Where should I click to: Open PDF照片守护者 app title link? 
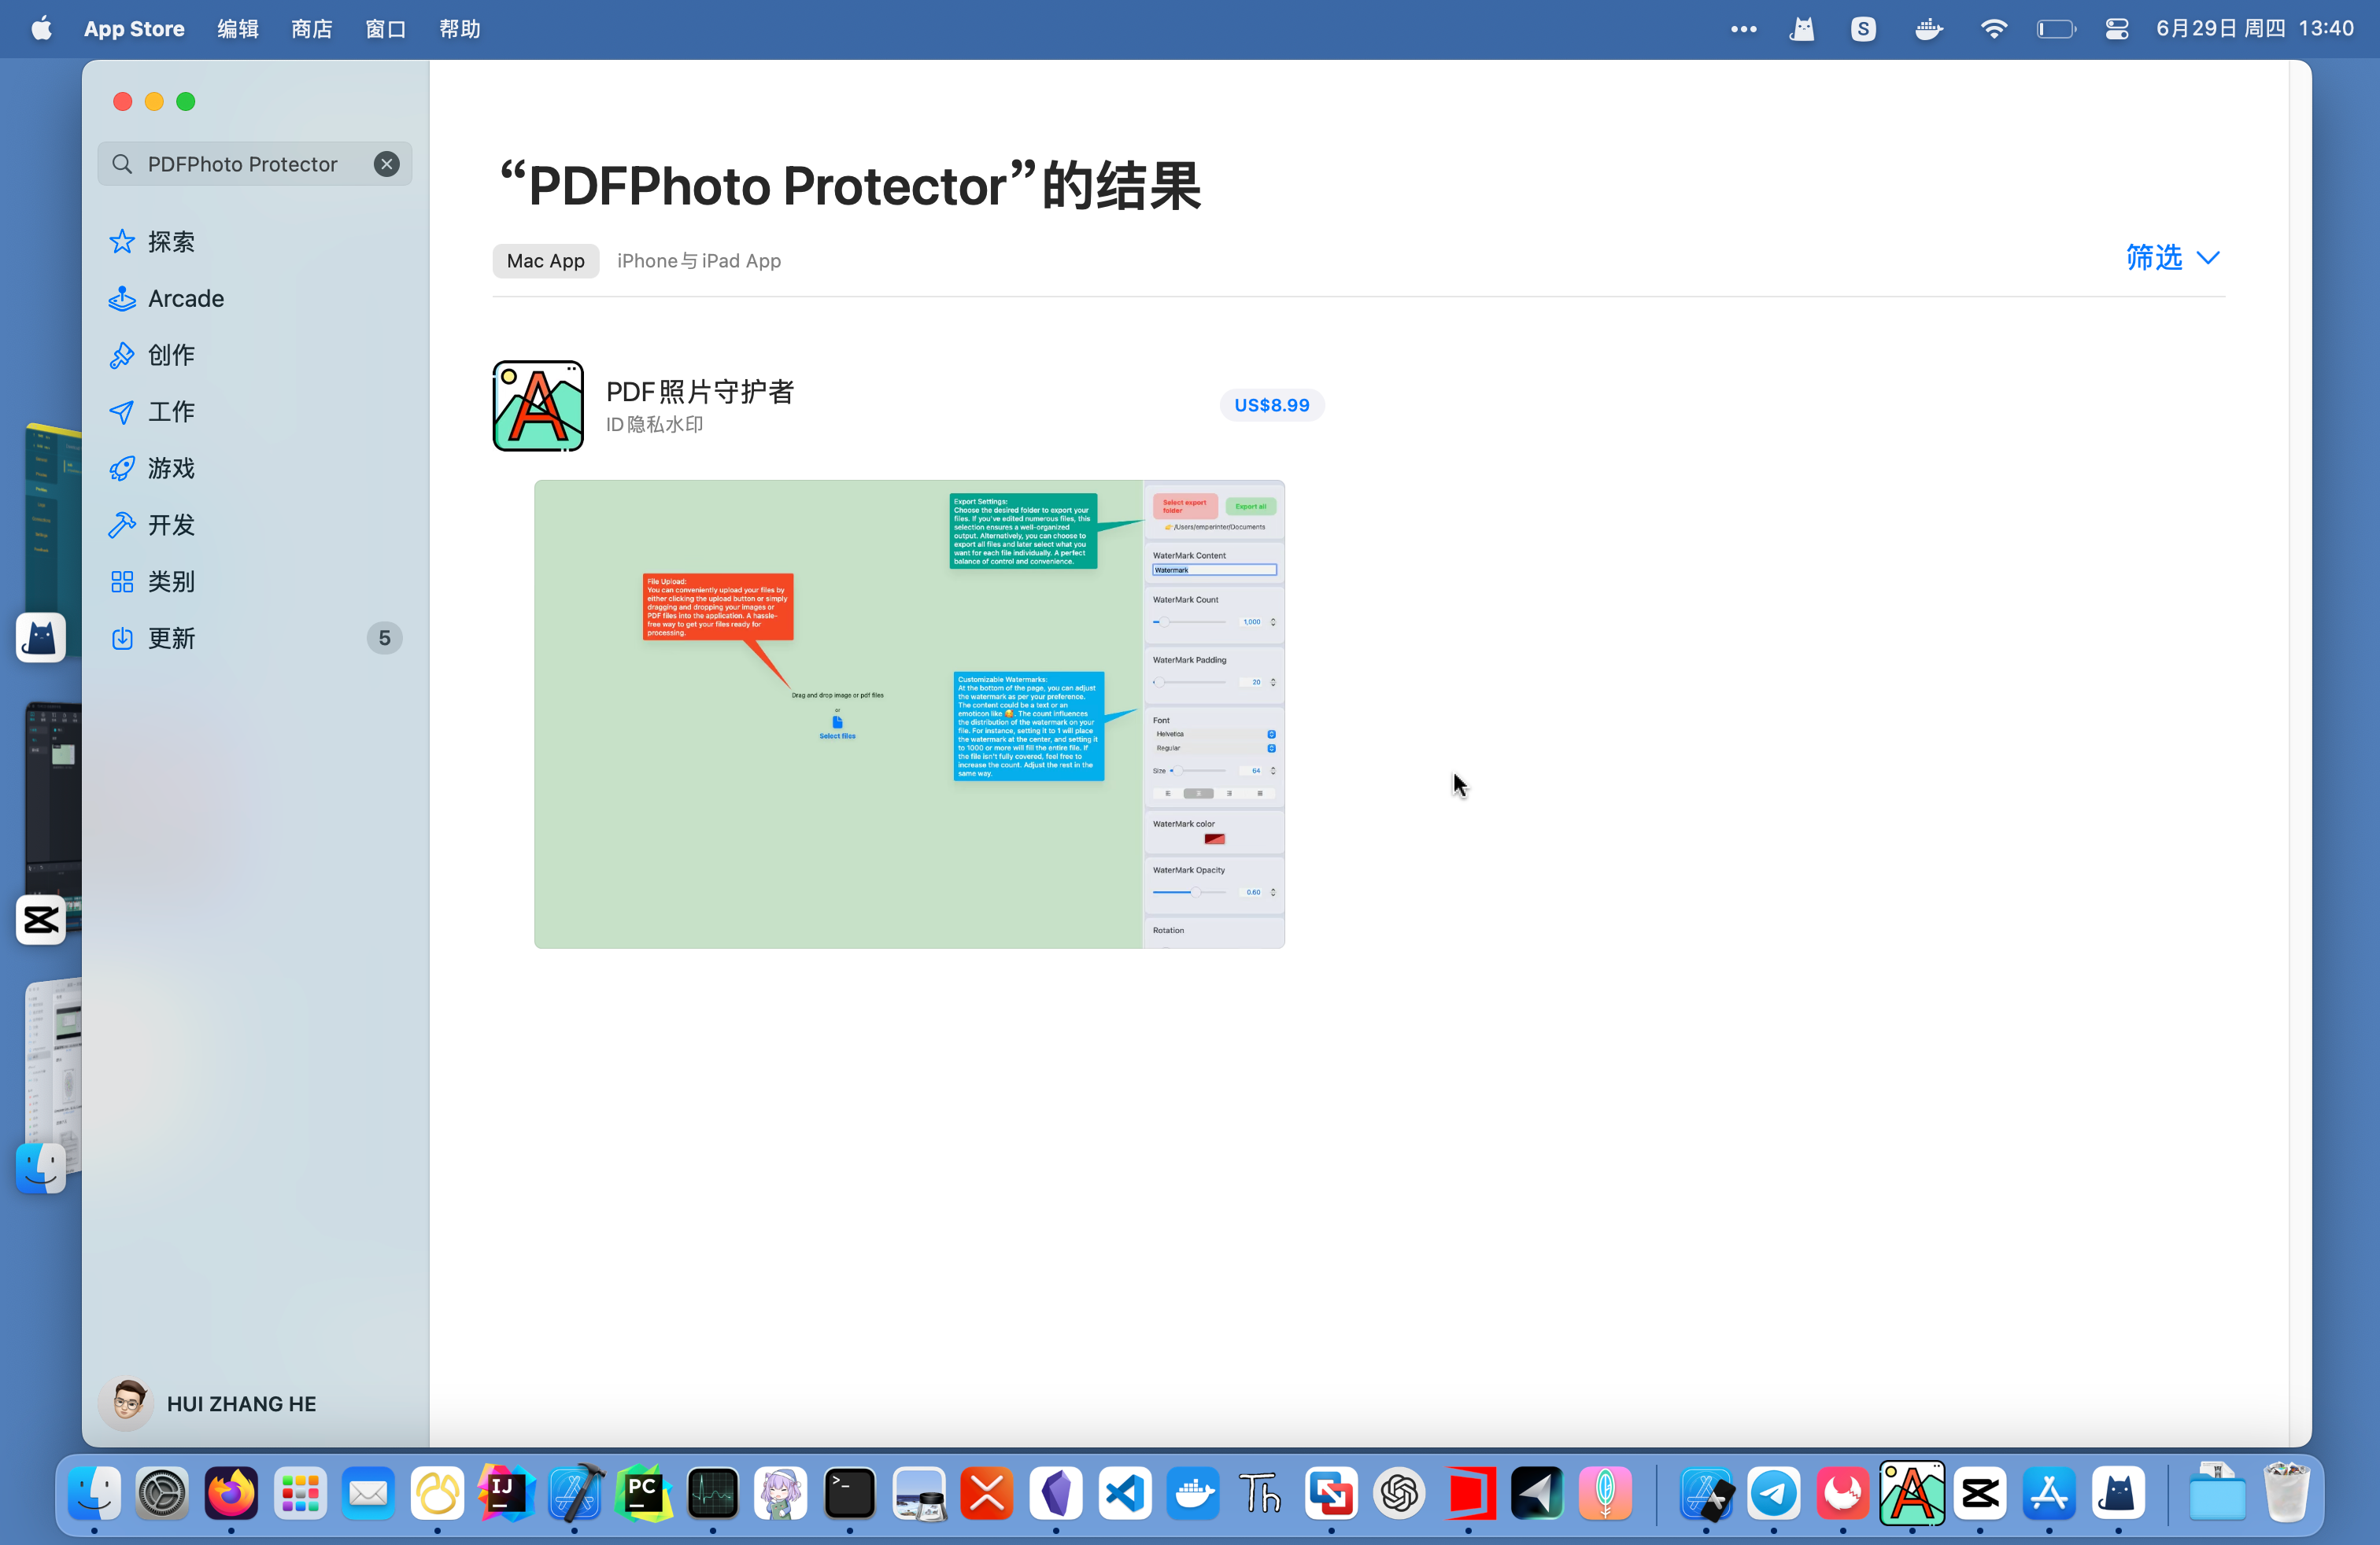[x=700, y=392]
